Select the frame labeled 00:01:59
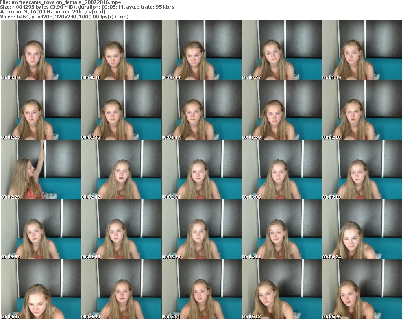The height and width of the screenshot is (319, 403). (x=282, y=110)
